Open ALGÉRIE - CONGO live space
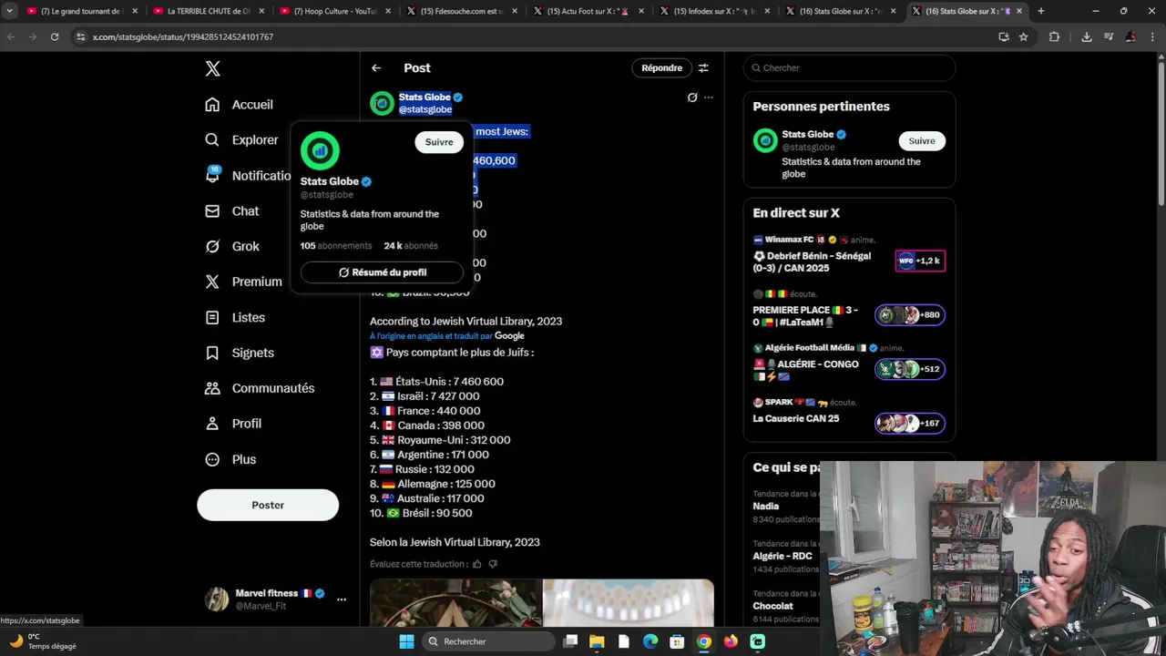 pyautogui.click(x=849, y=364)
